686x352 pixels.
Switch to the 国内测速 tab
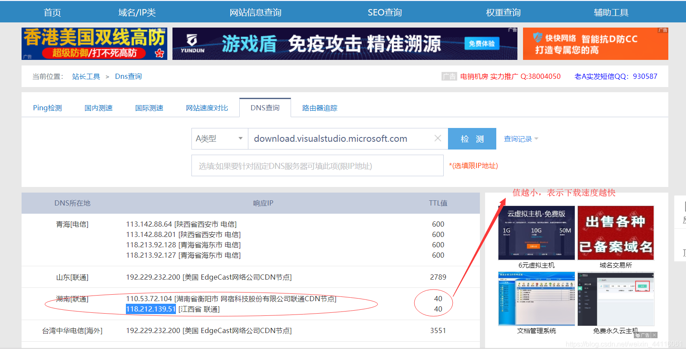(98, 108)
